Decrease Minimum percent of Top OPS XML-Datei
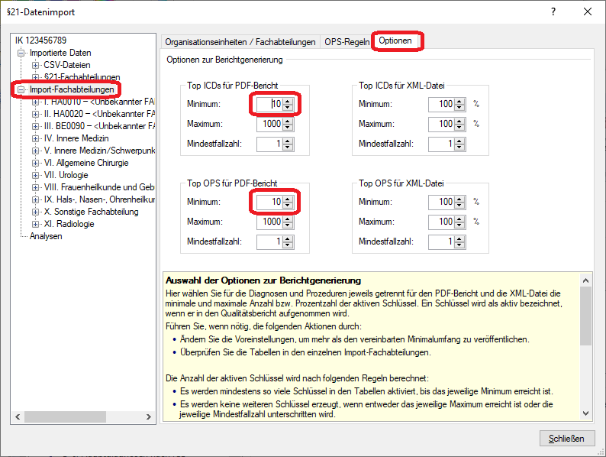The width and height of the screenshot is (606, 457). [x=459, y=205]
